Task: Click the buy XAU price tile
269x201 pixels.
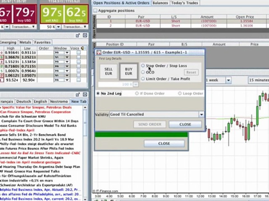Action: [x=76, y=14]
